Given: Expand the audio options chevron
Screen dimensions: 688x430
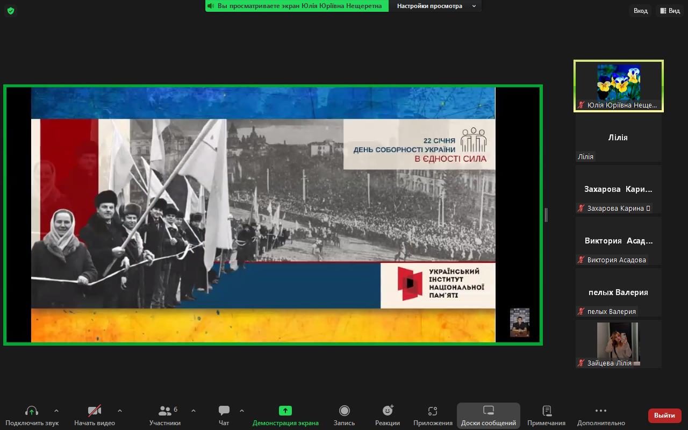Looking at the screenshot, I should point(56,411).
